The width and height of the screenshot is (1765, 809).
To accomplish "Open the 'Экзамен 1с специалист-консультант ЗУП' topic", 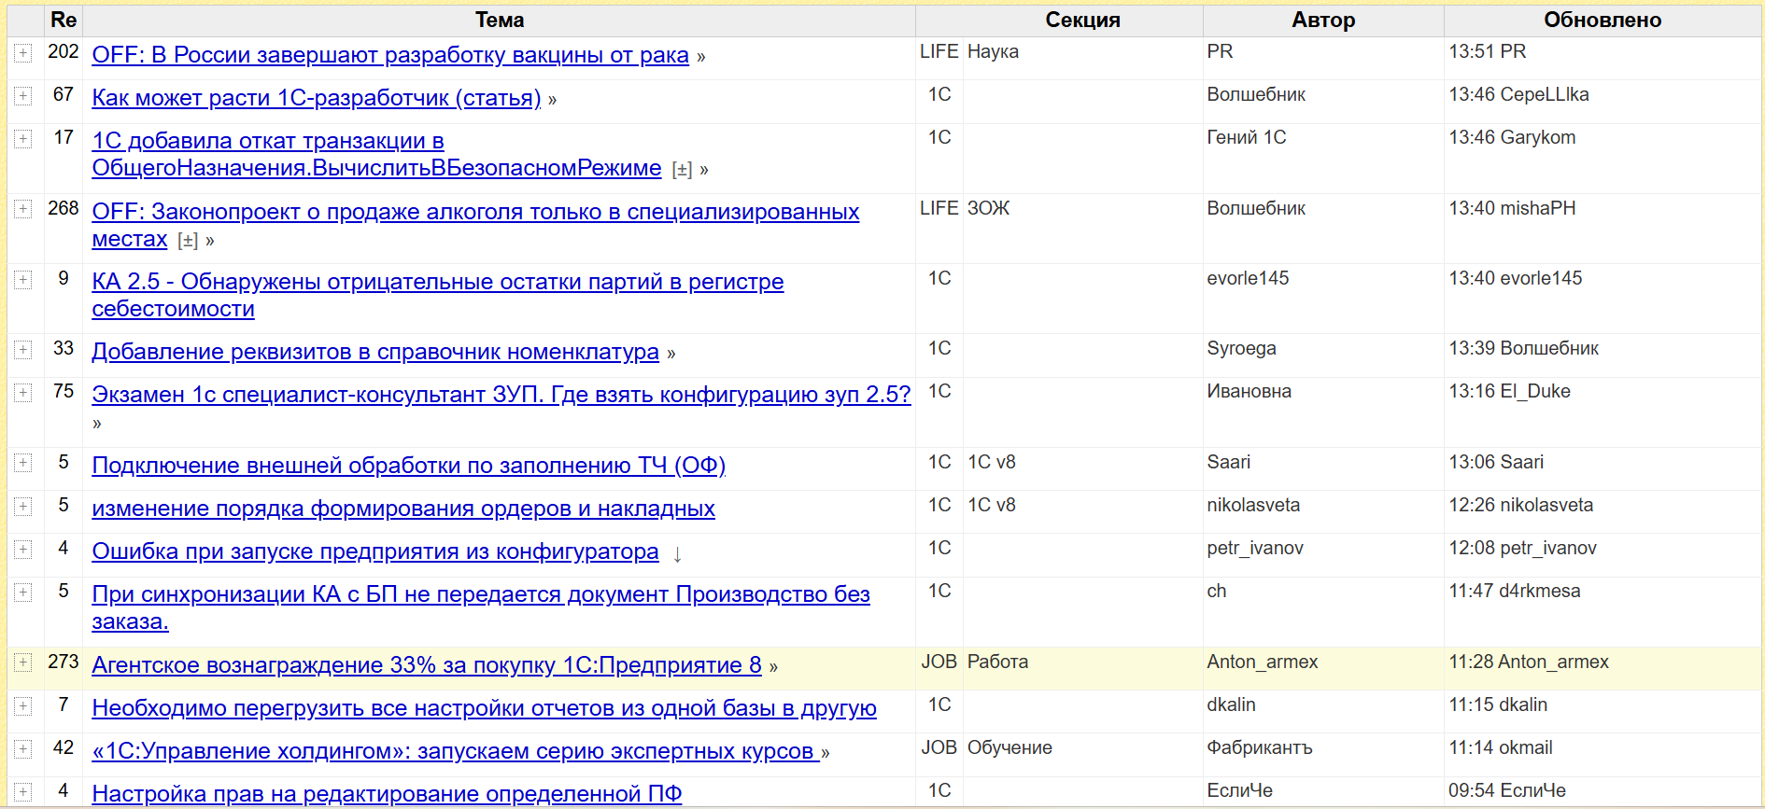I will [501, 395].
